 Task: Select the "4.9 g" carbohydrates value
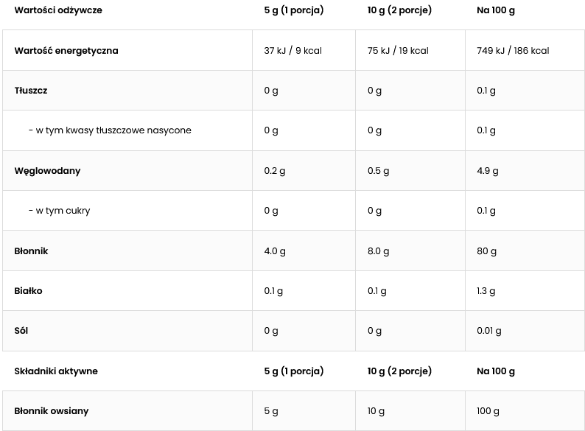point(488,171)
